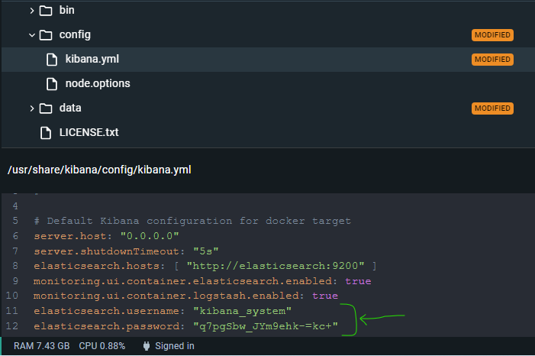This screenshot has width=535, height=356.
Task: Click the /usr/share/kibana/config/kibana.yml path heading
Action: (x=99, y=170)
